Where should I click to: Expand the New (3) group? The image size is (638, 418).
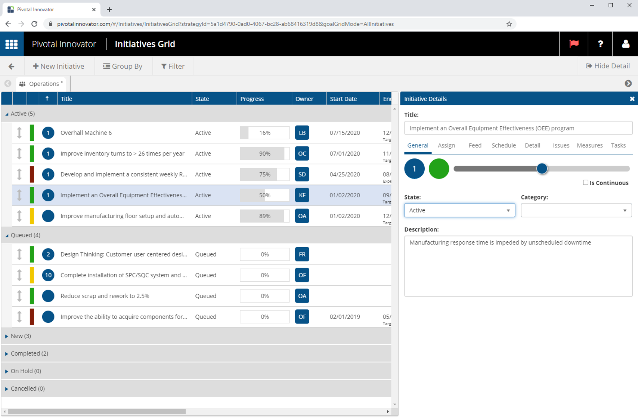[7, 337]
